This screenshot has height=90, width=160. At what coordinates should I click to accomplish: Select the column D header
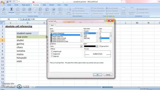(27, 23)
